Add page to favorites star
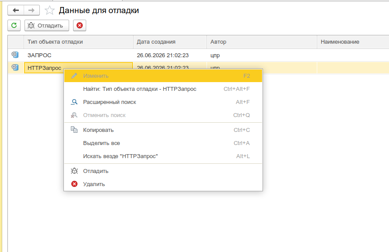Image resolution: width=389 pixels, height=252 pixels. pyautogui.click(x=49, y=10)
